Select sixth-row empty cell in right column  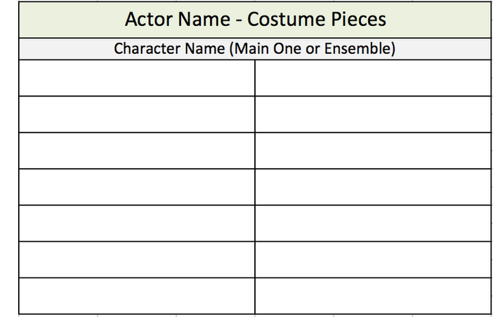coord(374,259)
